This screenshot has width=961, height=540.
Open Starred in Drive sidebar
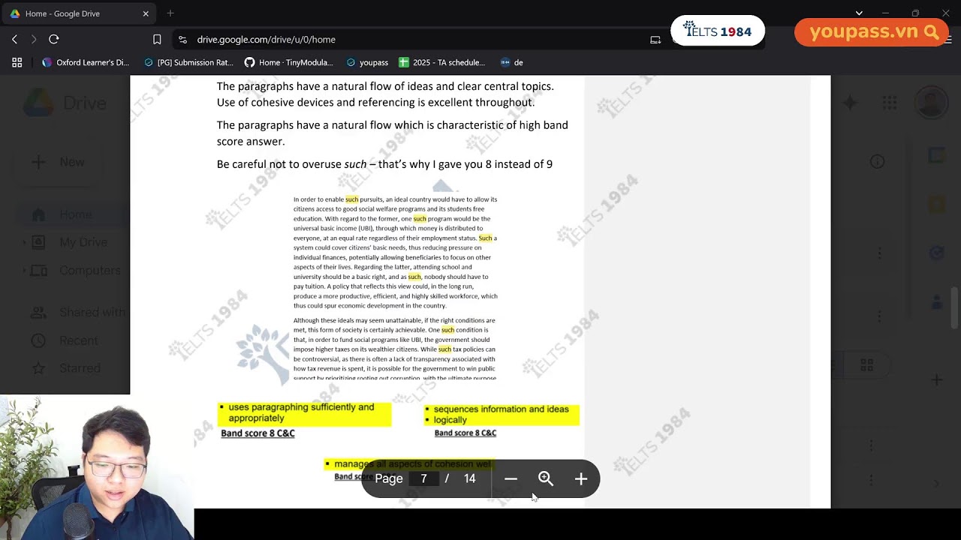68,368
